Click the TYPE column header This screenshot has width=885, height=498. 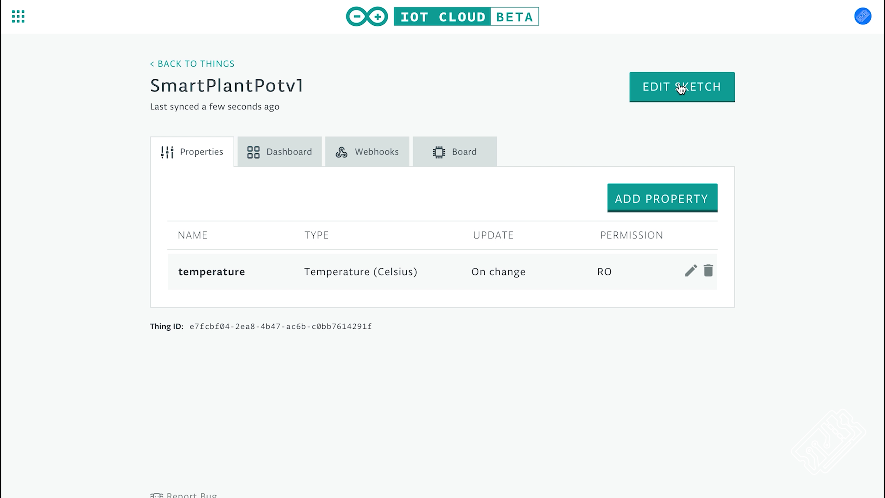click(316, 235)
